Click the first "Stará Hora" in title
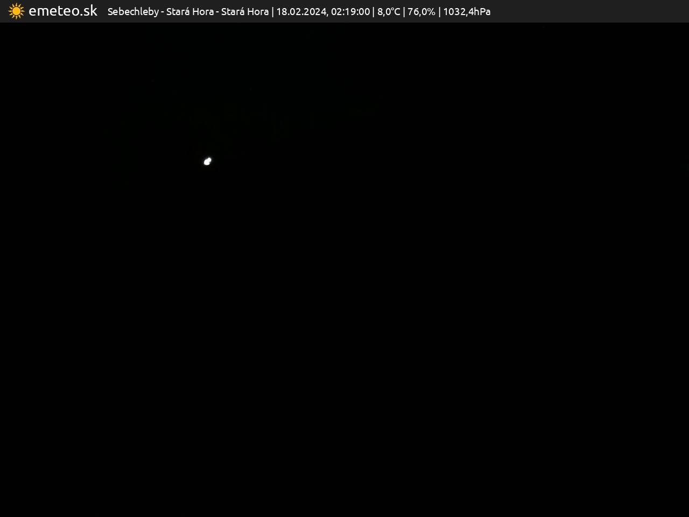The height and width of the screenshot is (517, 689). [189, 12]
